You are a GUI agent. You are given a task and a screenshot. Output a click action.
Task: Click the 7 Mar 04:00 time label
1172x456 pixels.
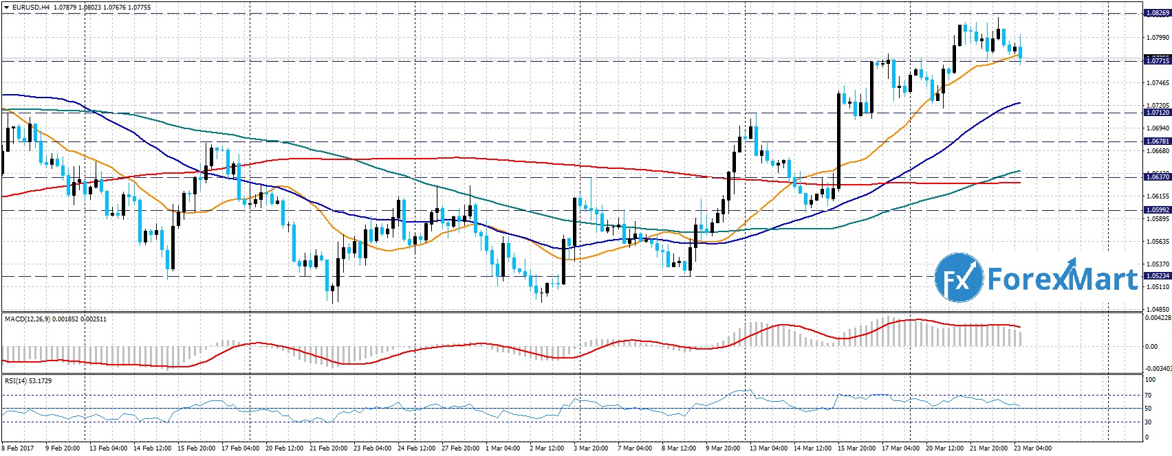636,448
